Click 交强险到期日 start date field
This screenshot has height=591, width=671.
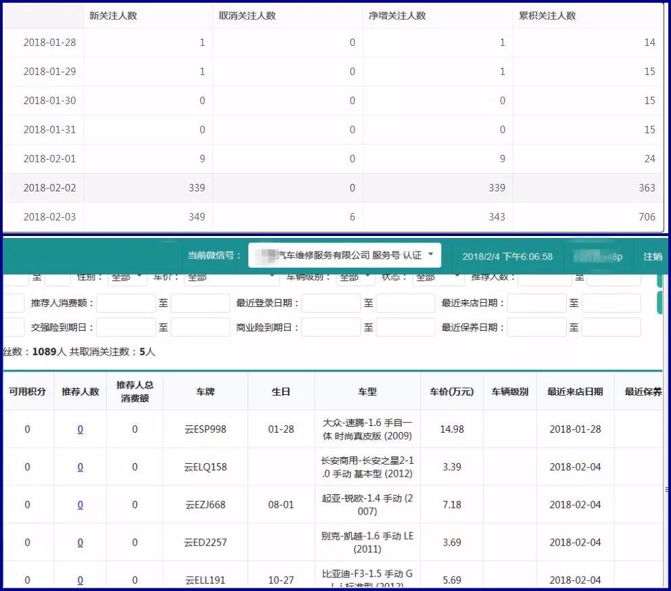pos(126,327)
